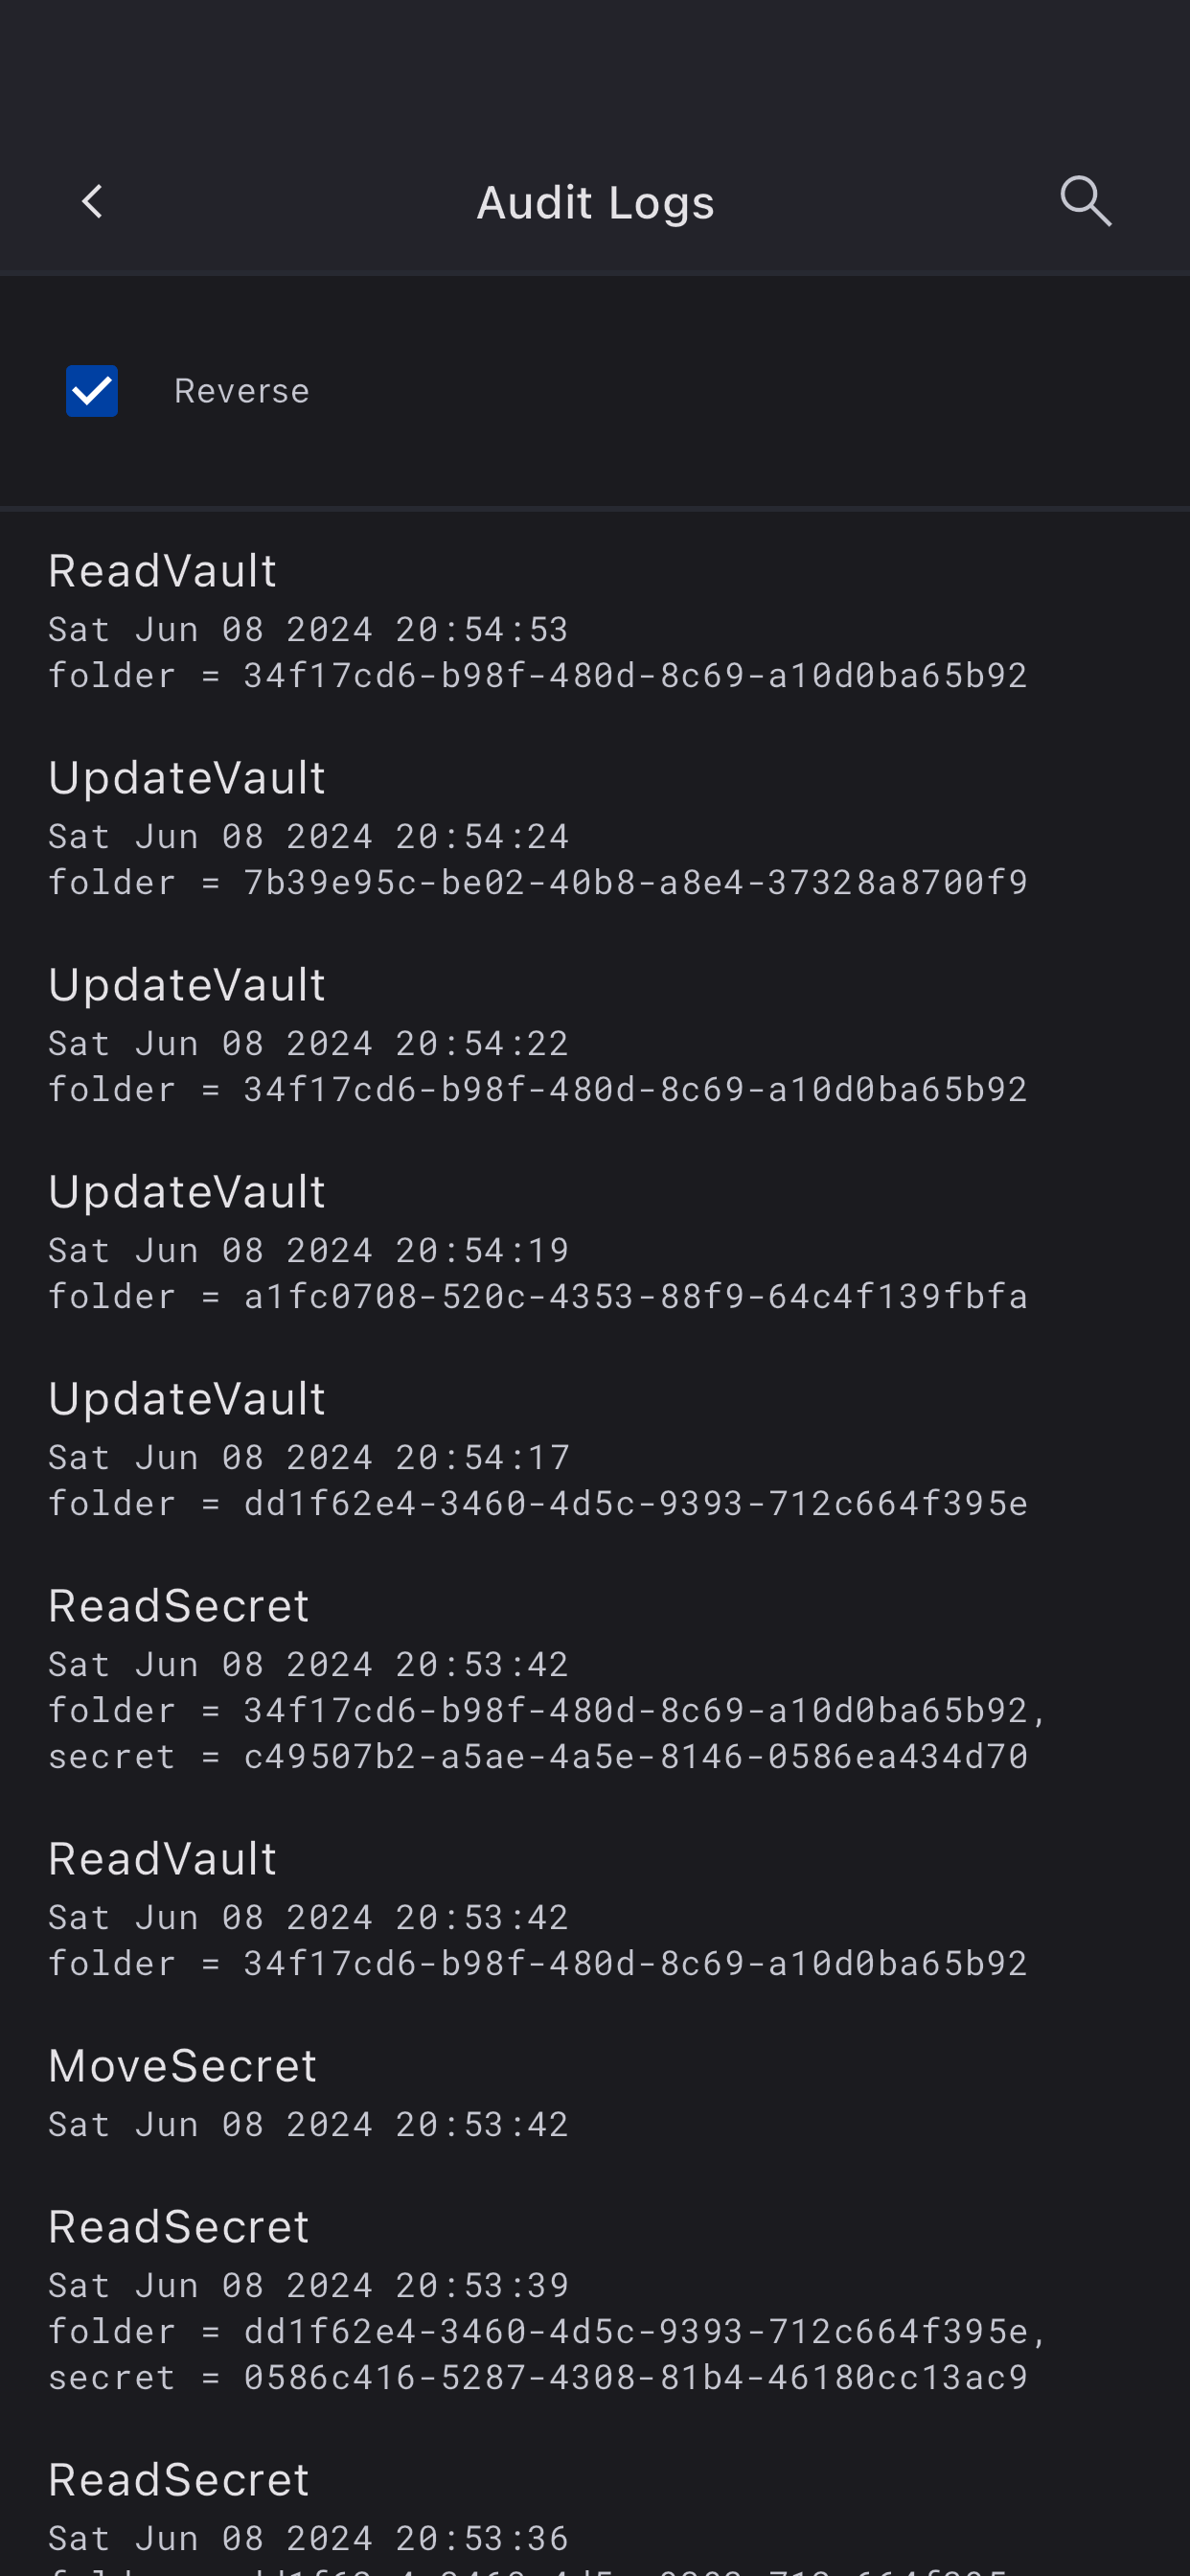Image resolution: width=1190 pixels, height=2576 pixels.
Task: Select the UpdateVault log at 20:54:24
Action: (x=595, y=827)
